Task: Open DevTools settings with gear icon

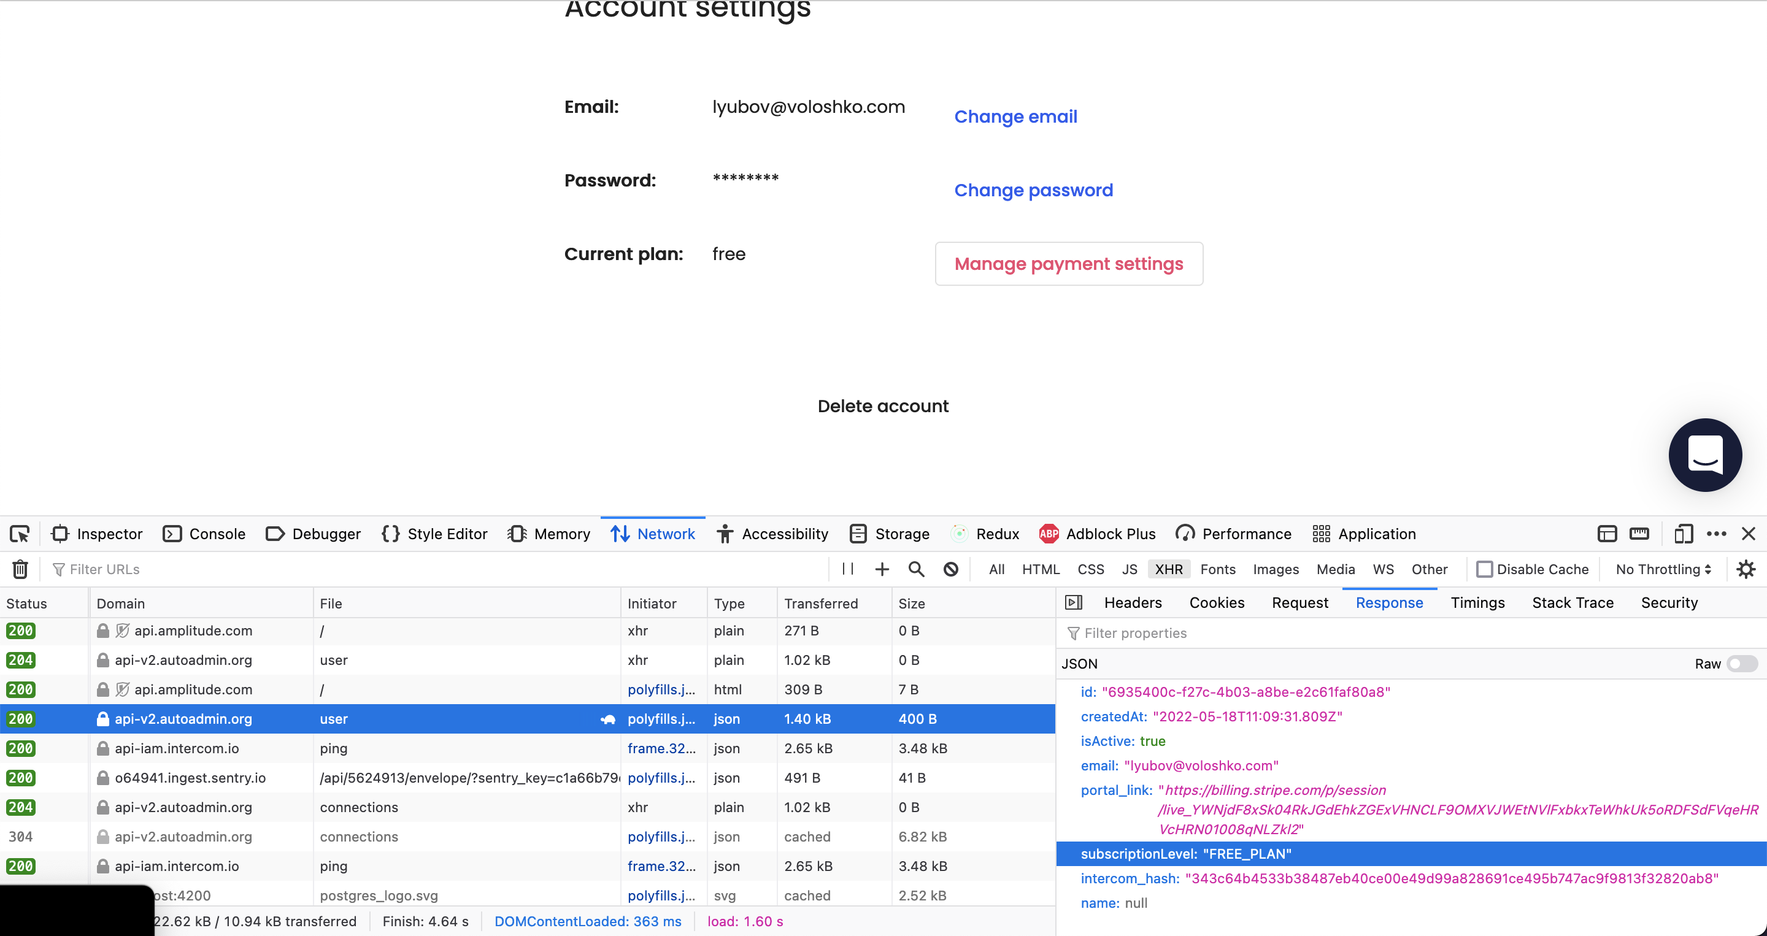Action: click(1746, 569)
